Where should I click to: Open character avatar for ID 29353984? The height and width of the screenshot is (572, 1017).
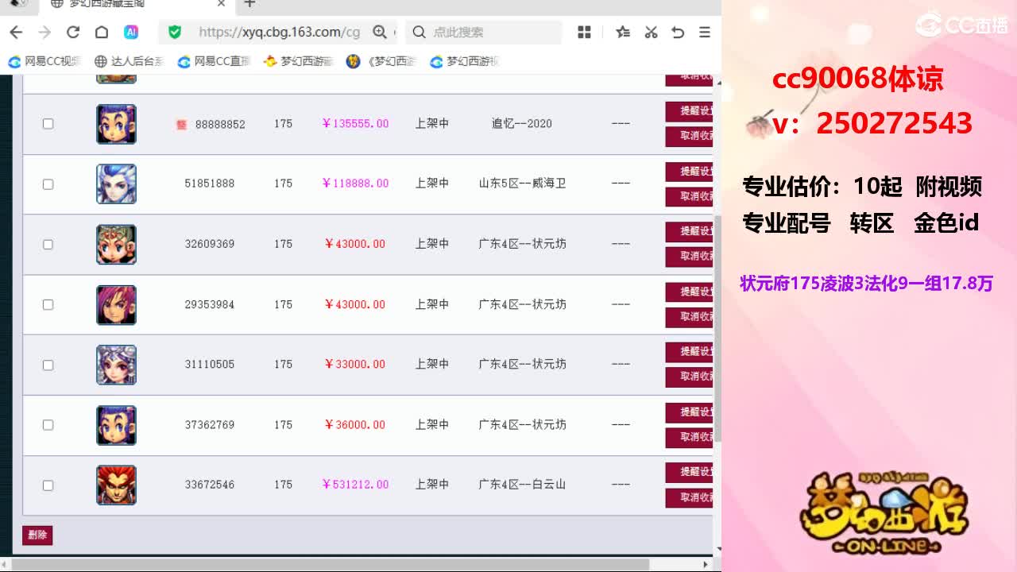point(116,304)
